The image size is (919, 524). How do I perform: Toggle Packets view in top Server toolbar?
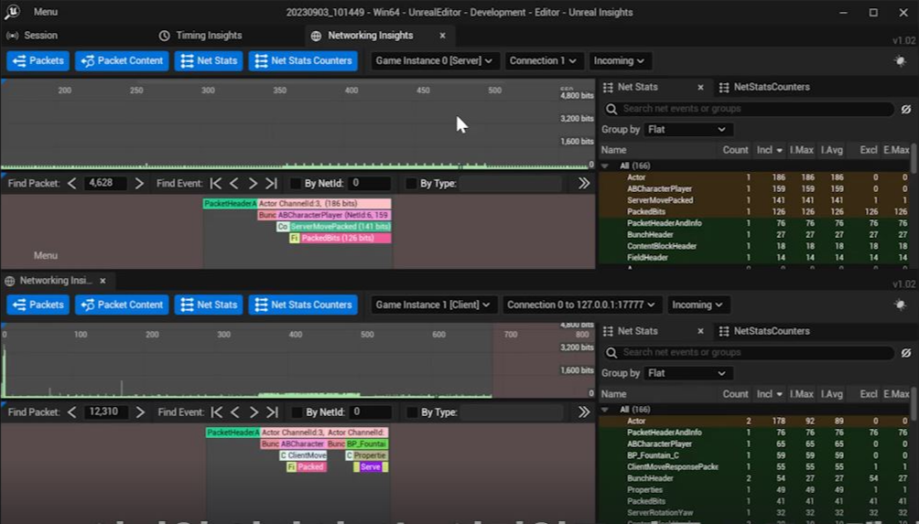click(38, 61)
